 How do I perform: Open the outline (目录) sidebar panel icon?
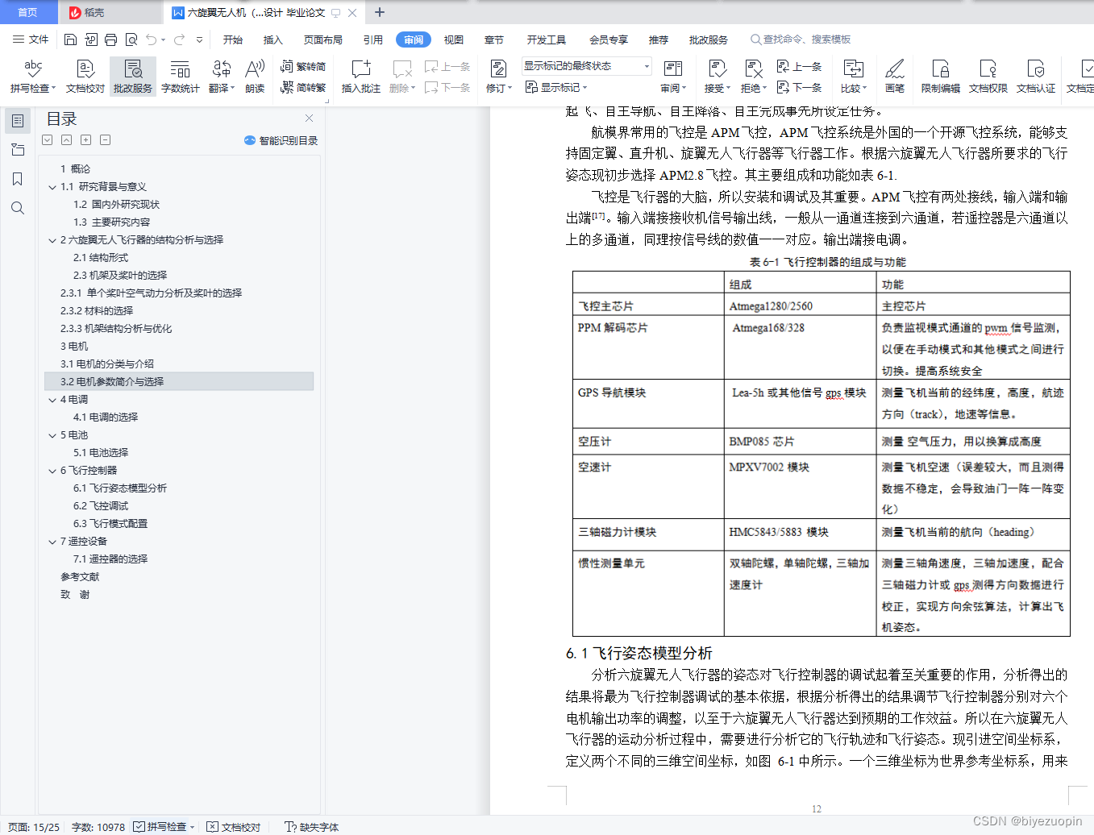click(x=17, y=121)
